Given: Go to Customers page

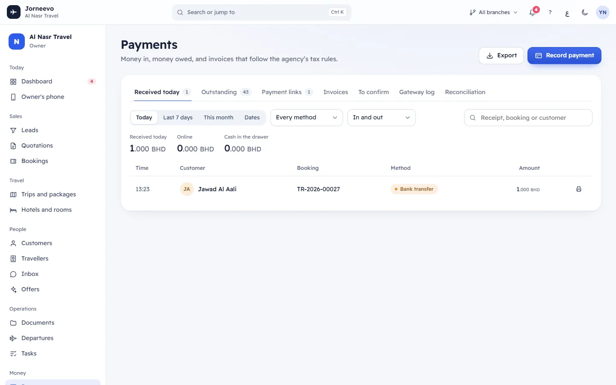Looking at the screenshot, I should tap(53, 243).
